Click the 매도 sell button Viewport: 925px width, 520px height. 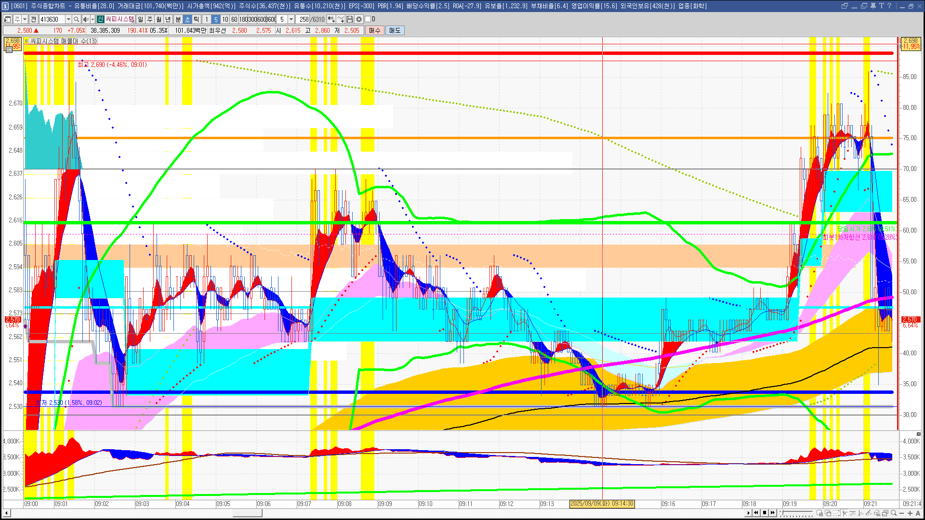(395, 30)
